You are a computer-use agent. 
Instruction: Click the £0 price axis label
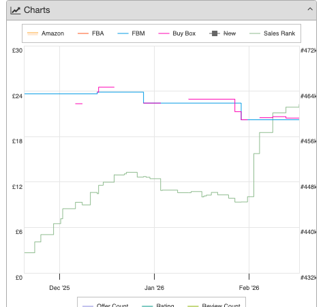tap(19, 278)
